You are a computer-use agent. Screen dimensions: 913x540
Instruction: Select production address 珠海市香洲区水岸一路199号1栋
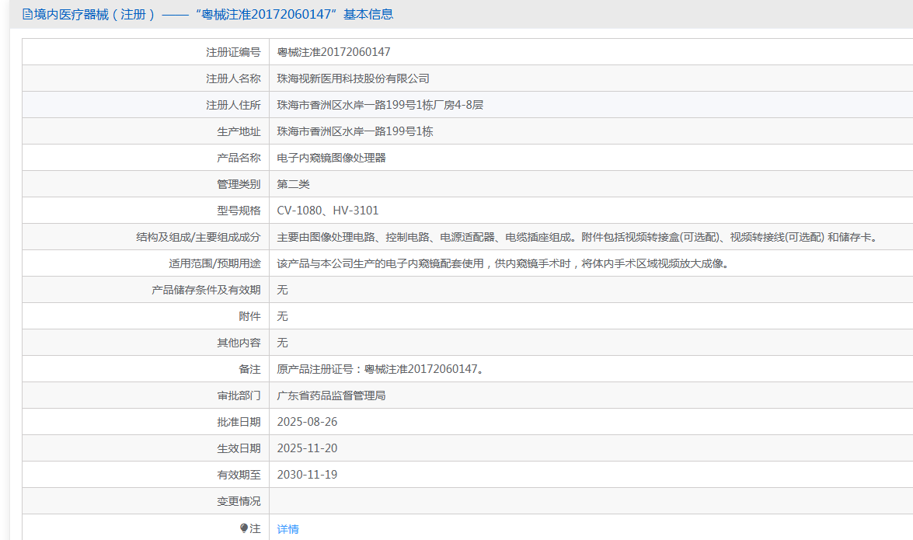(355, 131)
